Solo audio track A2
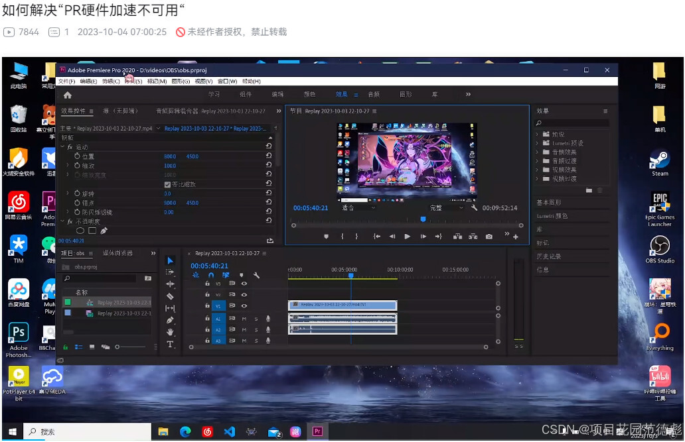Screen dimensions: 685x442 [256, 329]
